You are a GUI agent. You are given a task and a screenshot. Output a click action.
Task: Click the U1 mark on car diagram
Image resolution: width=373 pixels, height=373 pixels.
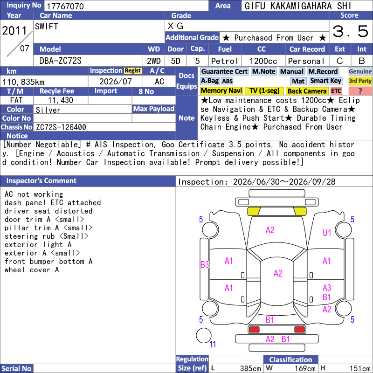tap(327, 233)
